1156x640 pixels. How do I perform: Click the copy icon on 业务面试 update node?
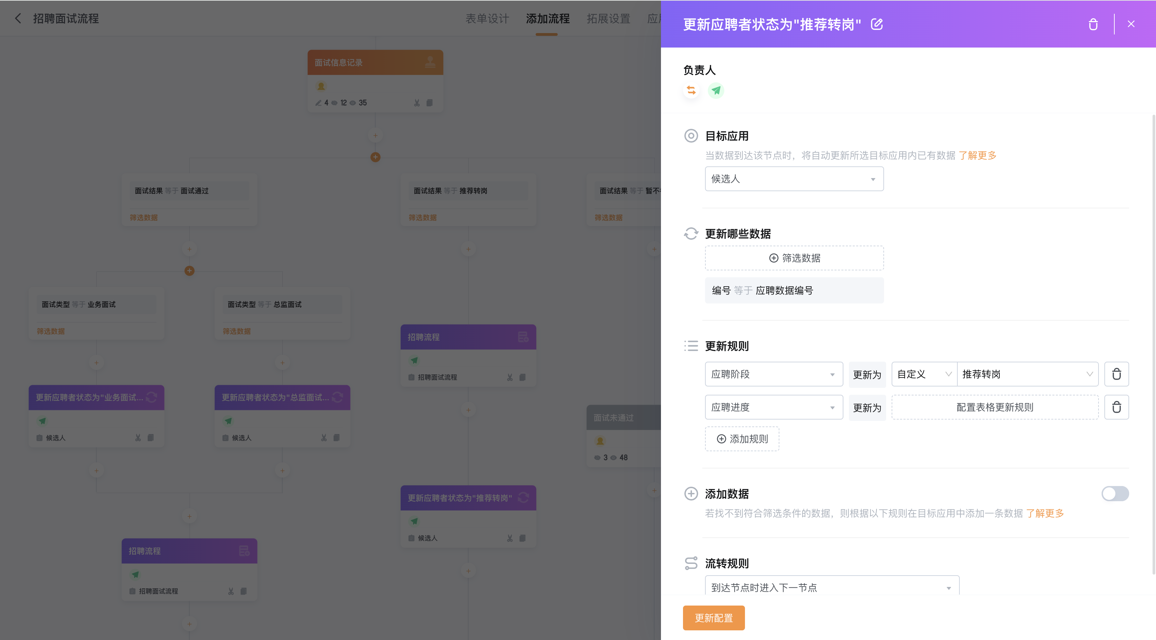(150, 438)
